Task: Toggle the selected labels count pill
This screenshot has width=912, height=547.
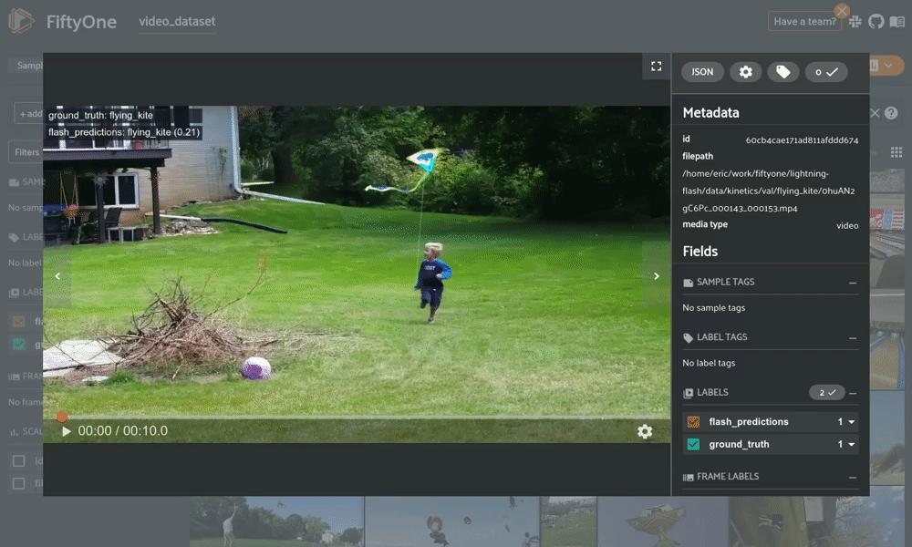Action: (826, 392)
